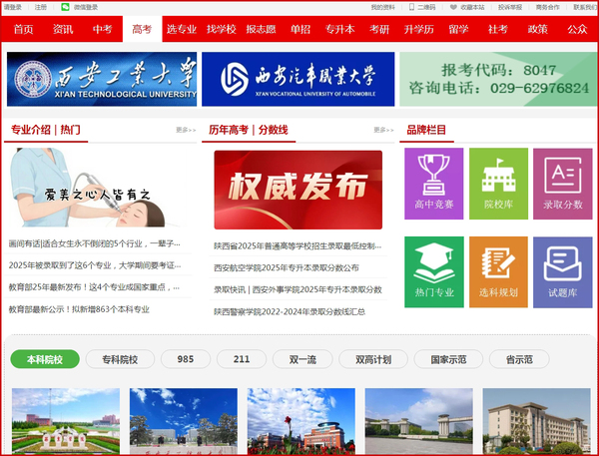Open the 热门专业 graduation cap tile
This screenshot has width=599, height=456.
coord(433,271)
